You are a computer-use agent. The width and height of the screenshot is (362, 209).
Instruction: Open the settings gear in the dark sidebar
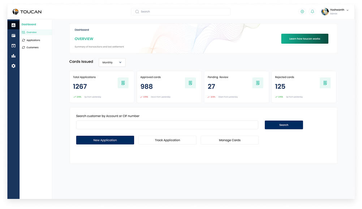(x=13, y=66)
